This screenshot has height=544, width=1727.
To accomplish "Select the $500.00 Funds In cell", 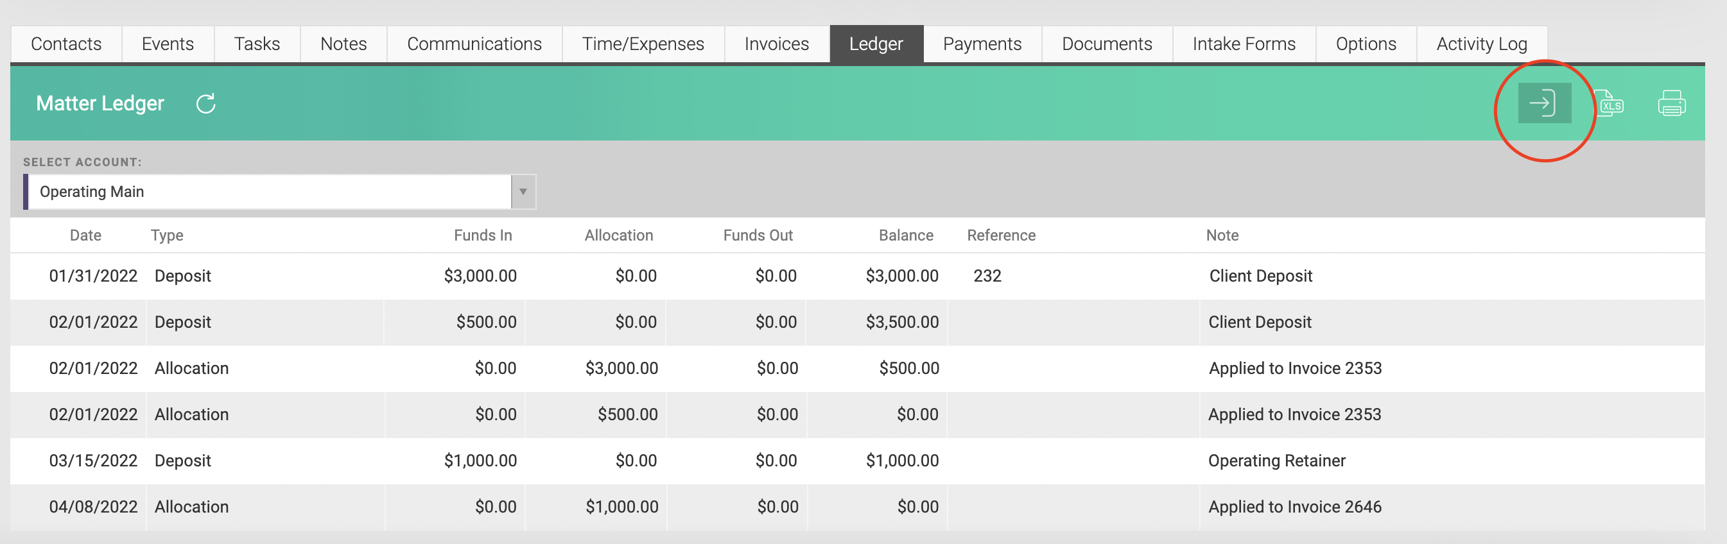I will click(x=486, y=322).
